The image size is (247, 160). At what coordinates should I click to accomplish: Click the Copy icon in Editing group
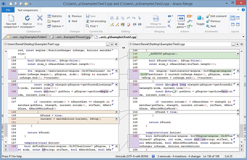tap(123, 18)
